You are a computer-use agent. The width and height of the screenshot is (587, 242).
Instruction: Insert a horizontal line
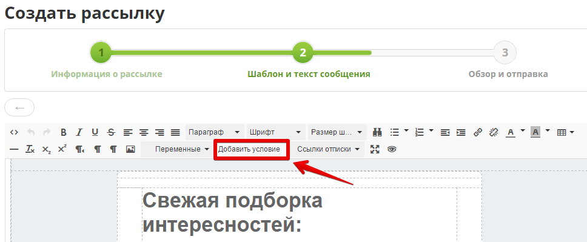tap(14, 149)
